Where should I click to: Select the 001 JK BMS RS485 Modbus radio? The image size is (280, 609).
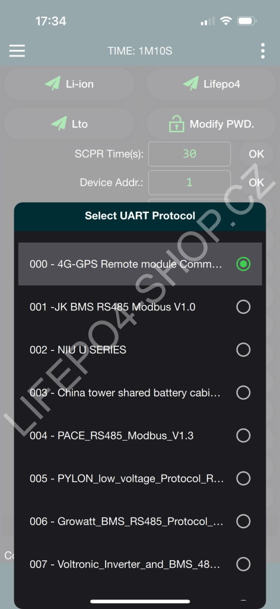[x=243, y=307]
